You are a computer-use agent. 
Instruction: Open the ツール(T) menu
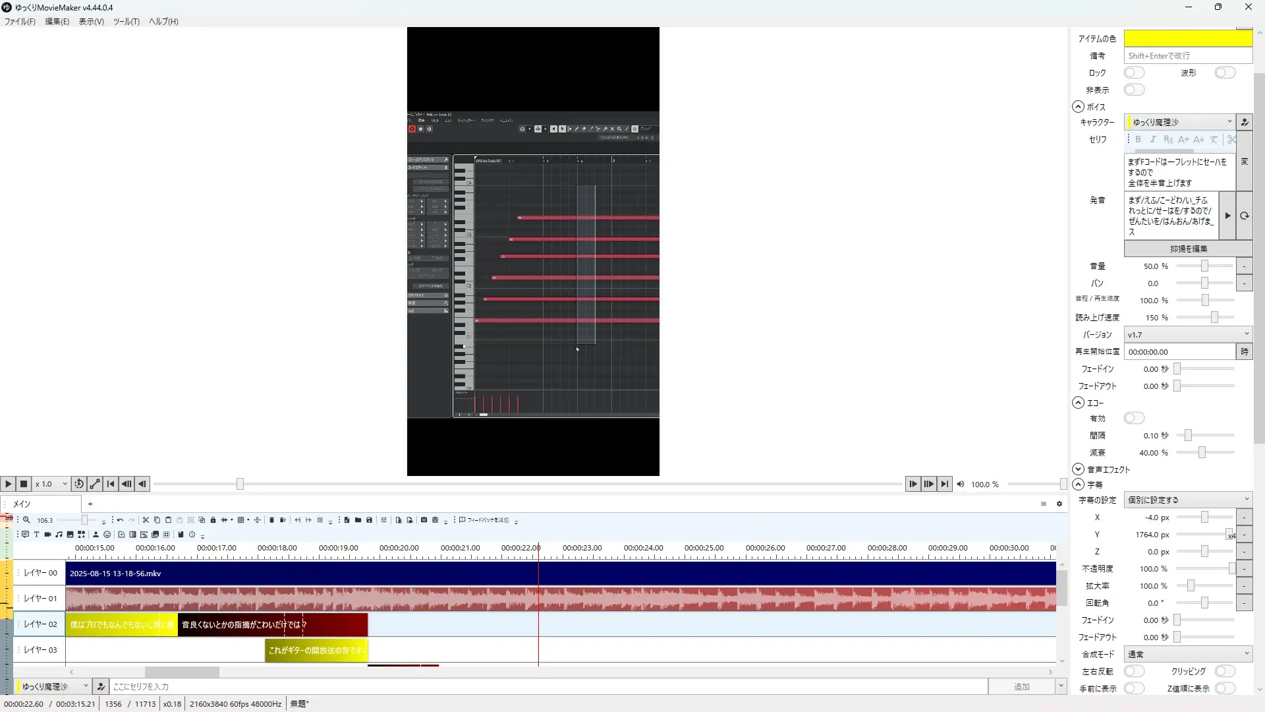(x=126, y=21)
